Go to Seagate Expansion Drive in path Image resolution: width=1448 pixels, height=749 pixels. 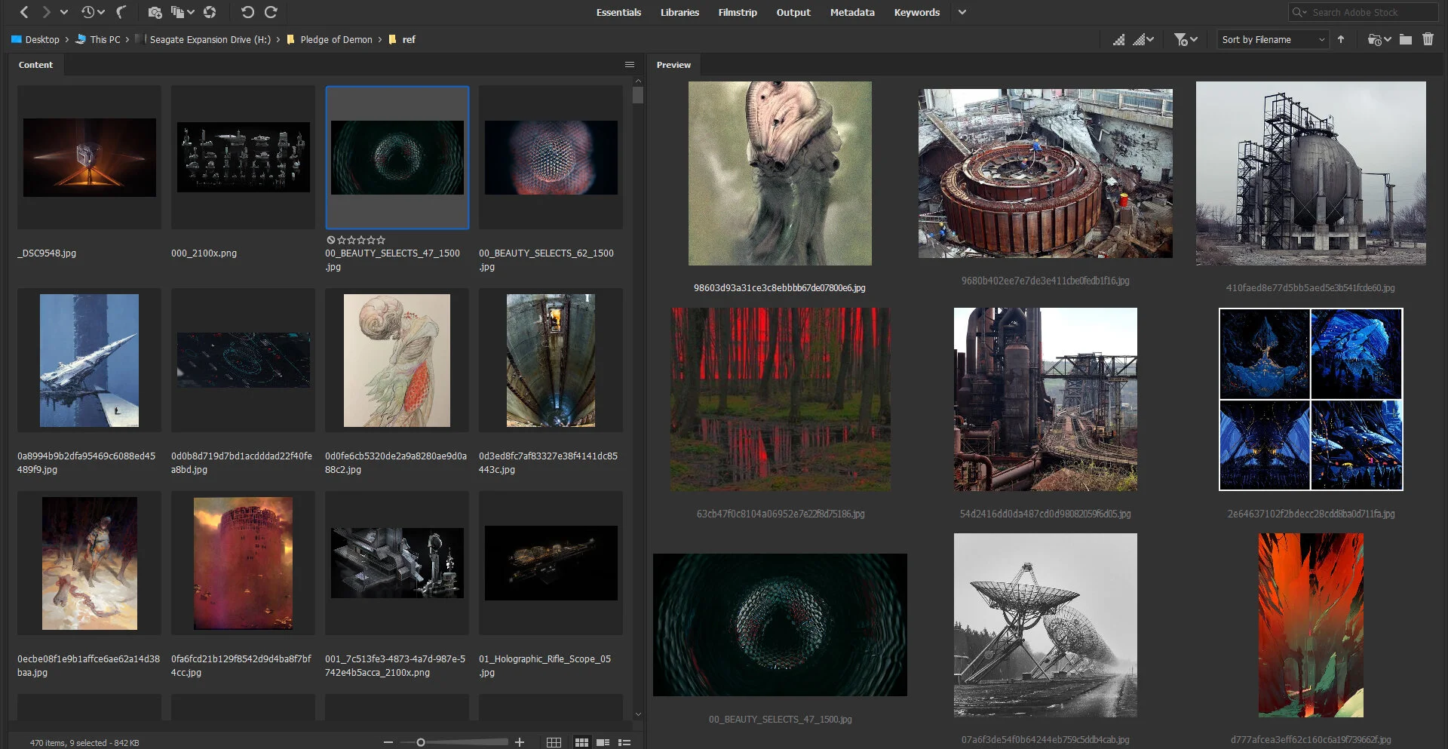coord(210,39)
